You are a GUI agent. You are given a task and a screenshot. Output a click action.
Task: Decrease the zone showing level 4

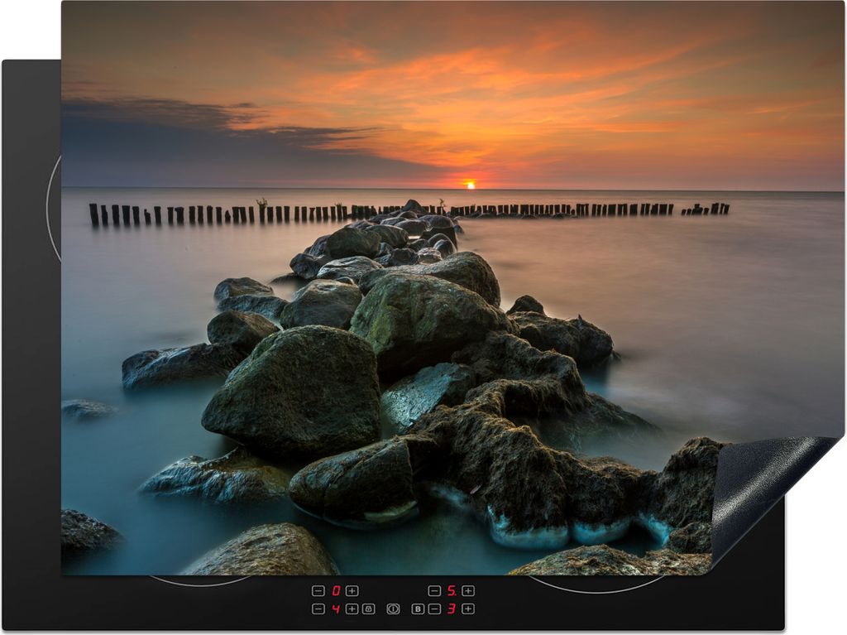[x=318, y=609]
